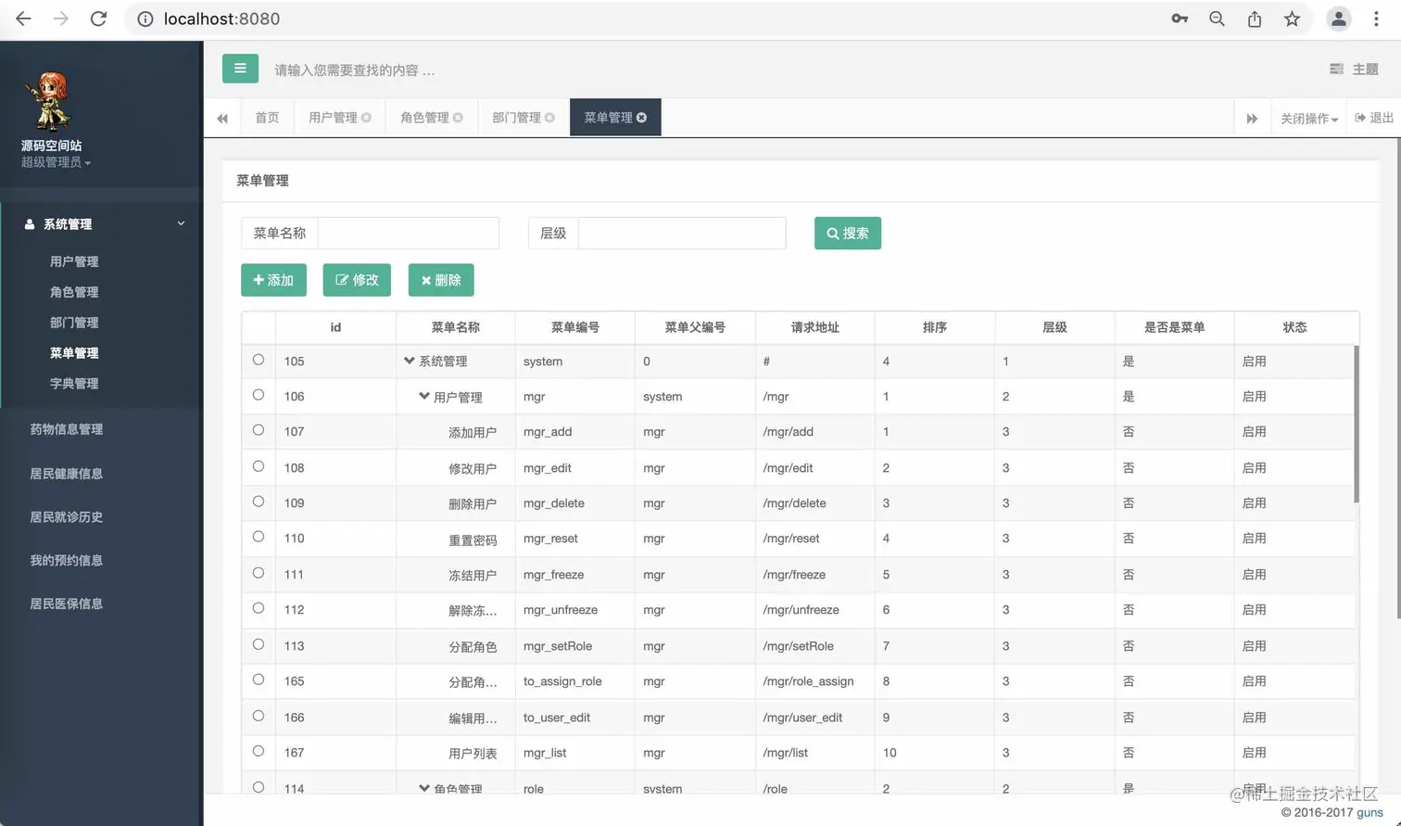Select radio button for row id 105
The height and width of the screenshot is (826, 1401).
[x=259, y=360]
